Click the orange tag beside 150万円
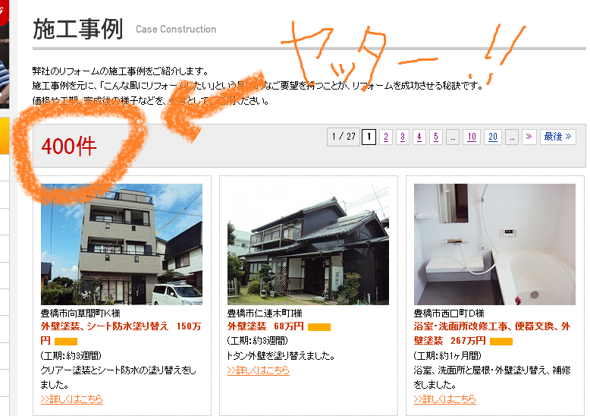This screenshot has width=590, height=416. (66, 342)
